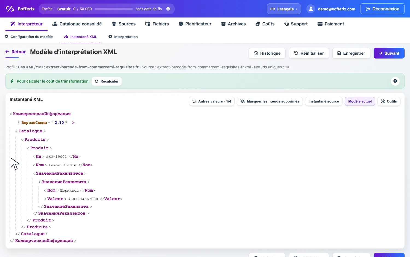410x257 pixels.
Task: Click the closing ЗначениеРеквизита tag
Action: click(x=66, y=206)
